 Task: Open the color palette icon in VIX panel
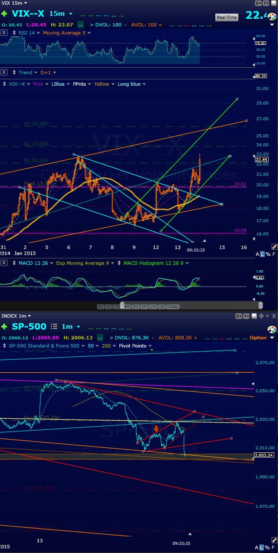(x=272, y=17)
